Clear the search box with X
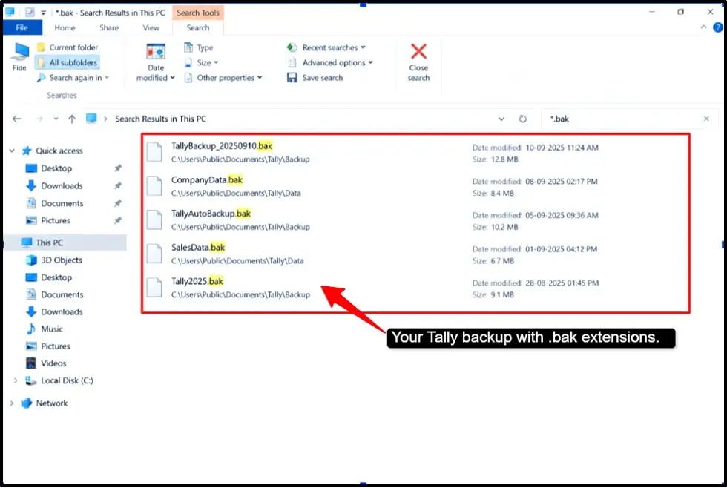Image resolution: width=727 pixels, height=488 pixels. point(706,119)
